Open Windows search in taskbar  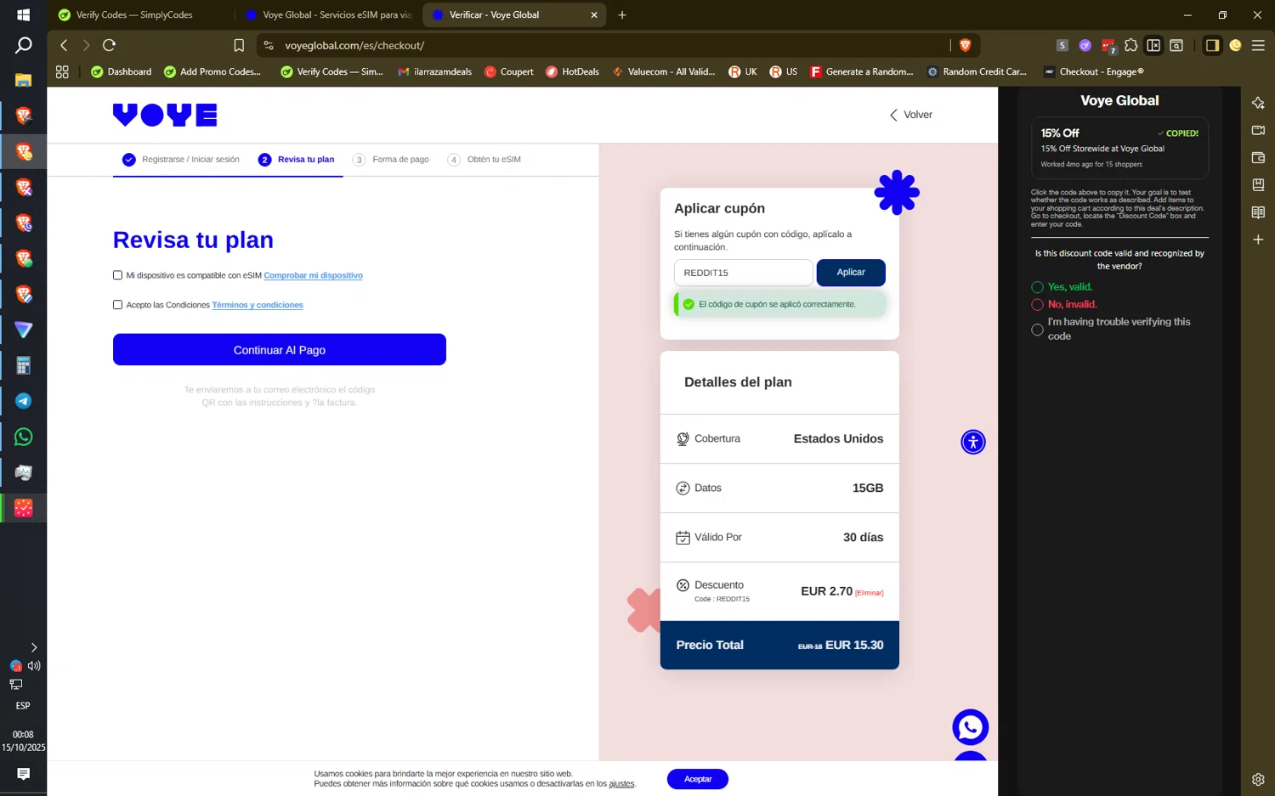click(23, 45)
